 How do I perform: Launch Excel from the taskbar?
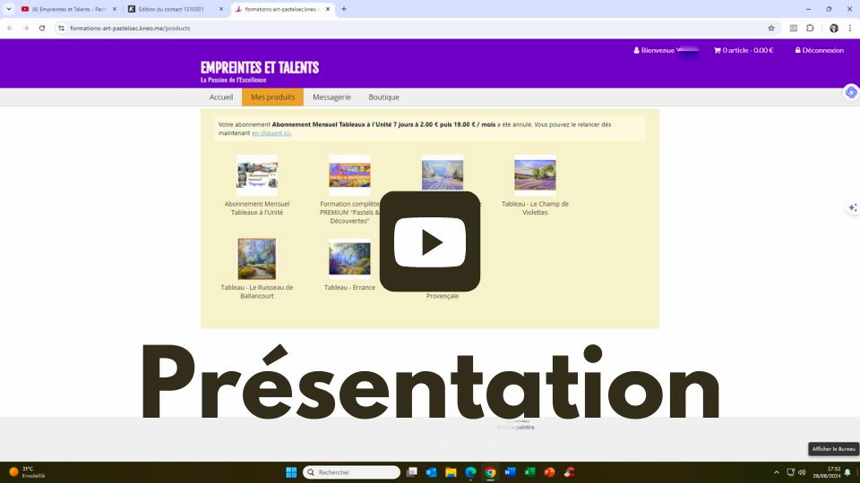coord(529,472)
